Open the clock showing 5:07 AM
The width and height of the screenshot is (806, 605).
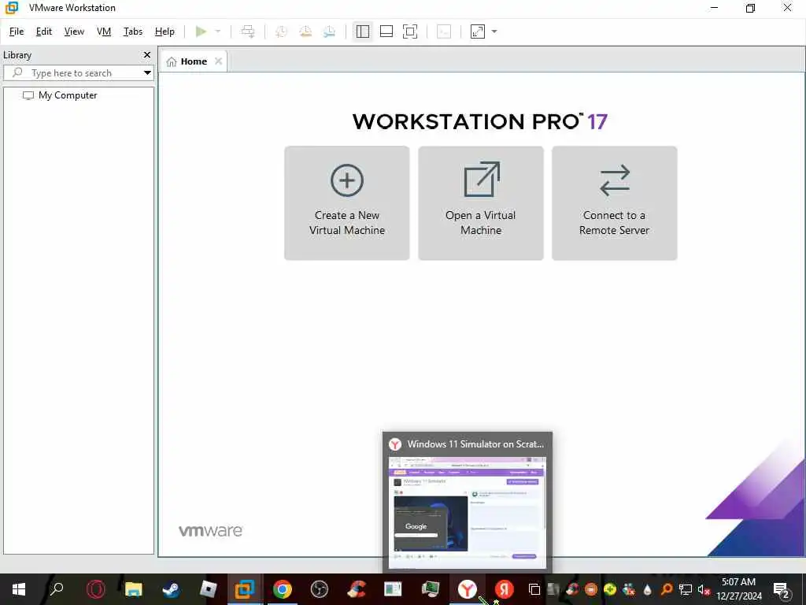tap(738, 589)
